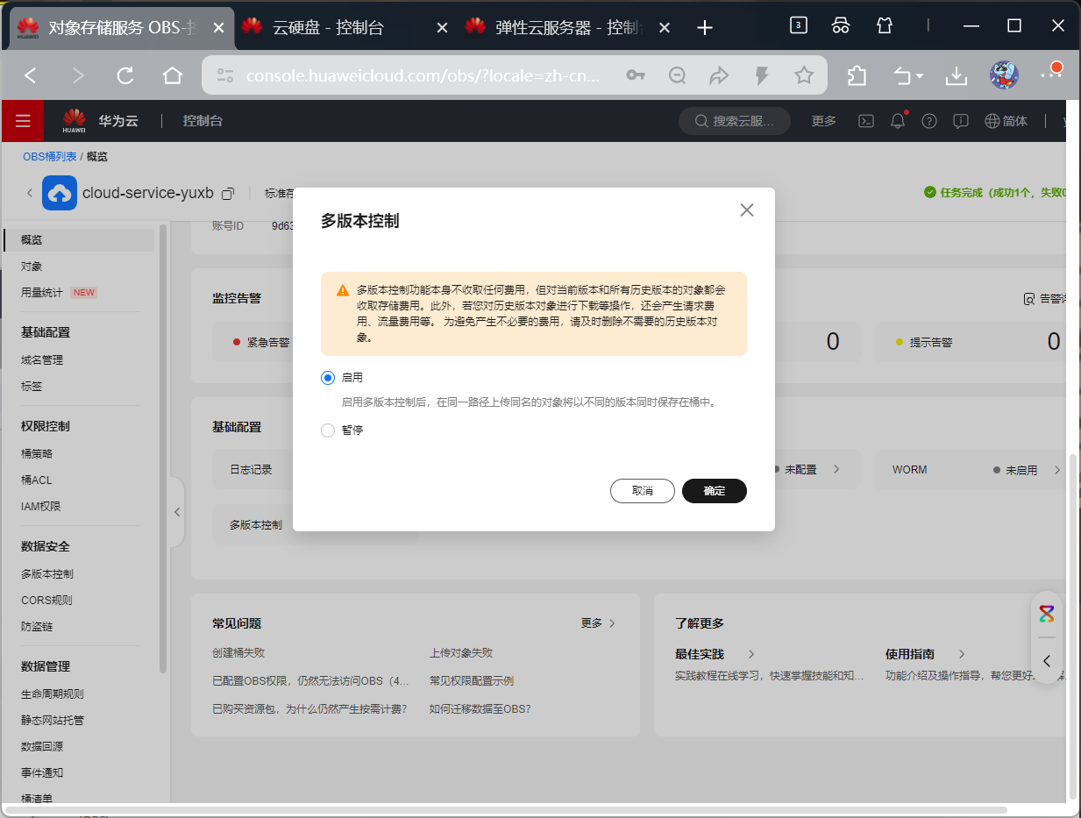Switch to the 弹性云服务器 tab

(568, 27)
